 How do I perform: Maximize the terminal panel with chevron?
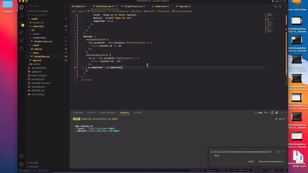[281, 112]
